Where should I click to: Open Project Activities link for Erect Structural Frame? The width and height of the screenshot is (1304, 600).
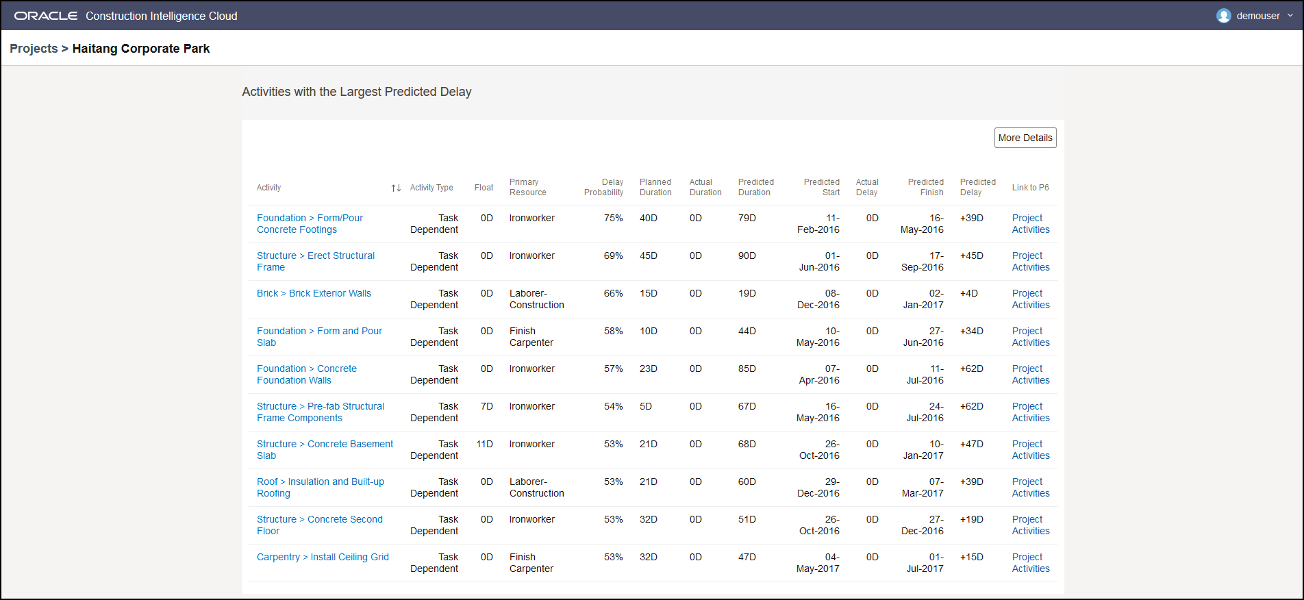tap(1031, 262)
